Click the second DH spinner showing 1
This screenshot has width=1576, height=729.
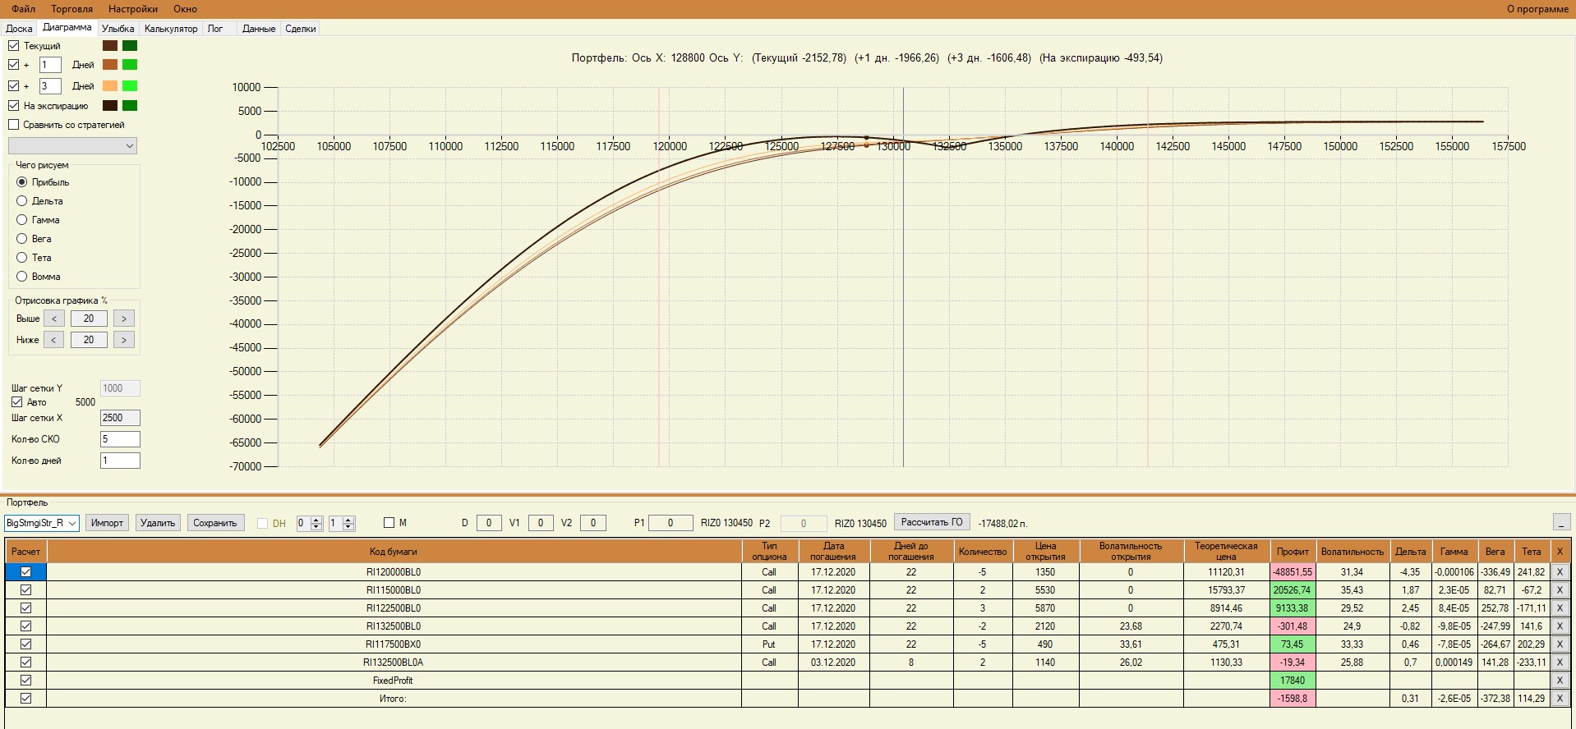[341, 523]
